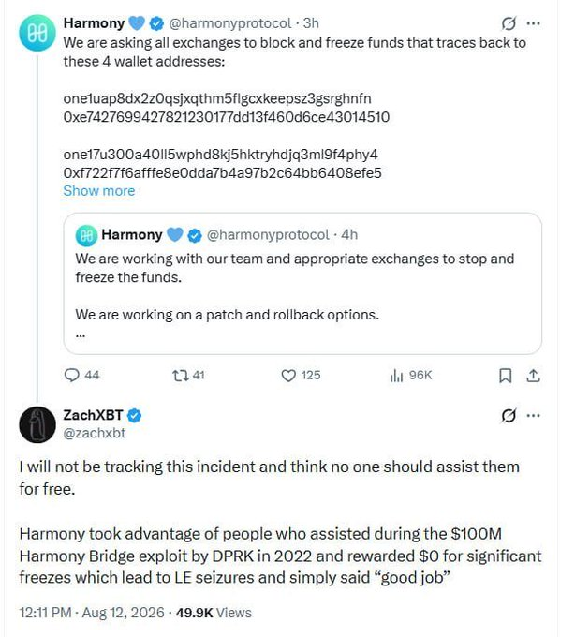Screen dimensions: 575x637
Task: Click the small Harmony avatar in quoted tweet
Action: click(86, 236)
